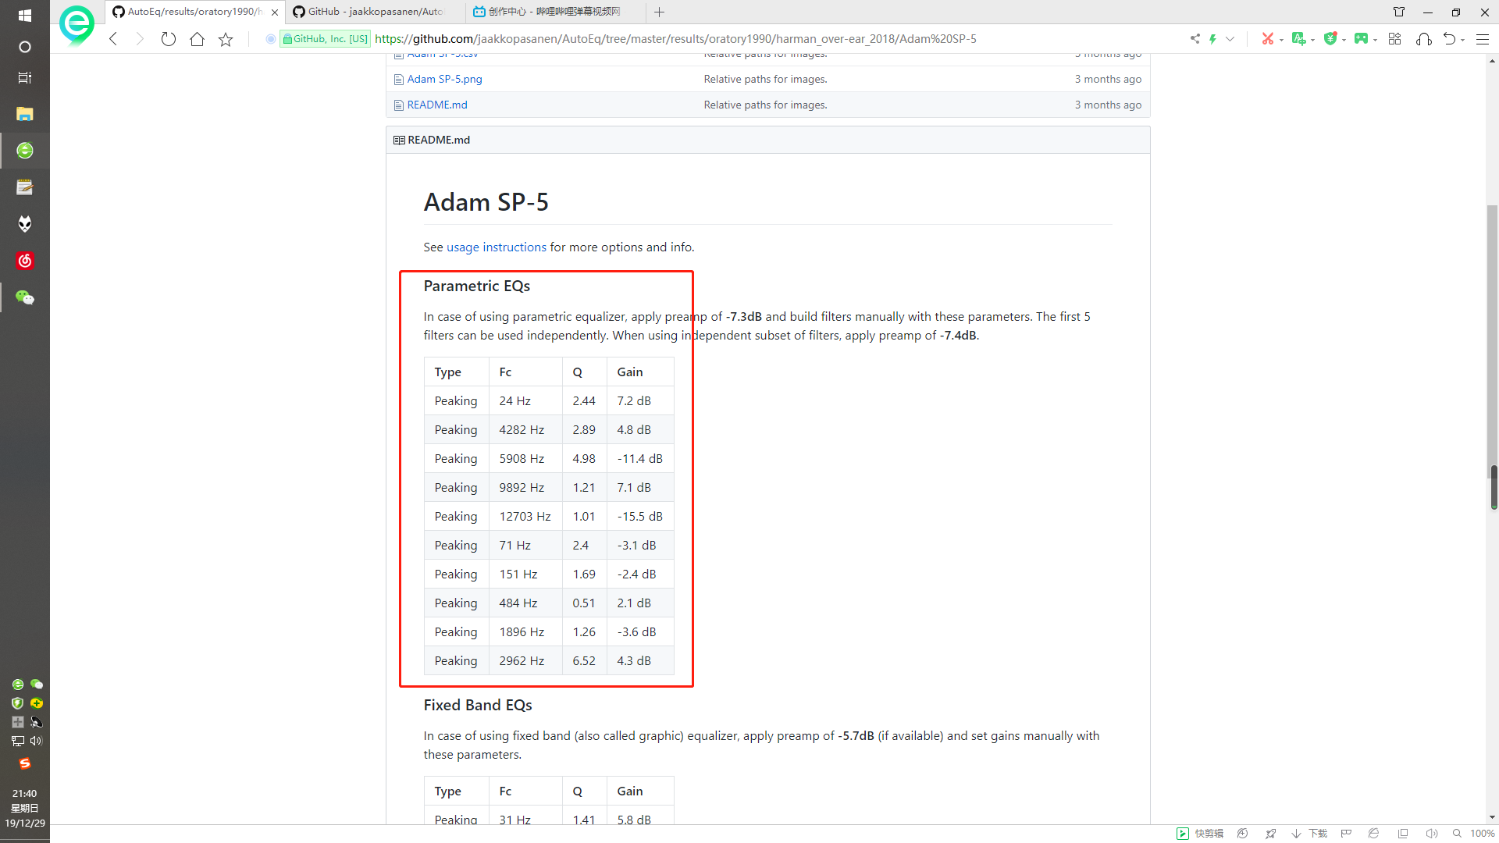Open the browser hamburger main menu
Screen dimensions: 1499x843
point(1483,39)
